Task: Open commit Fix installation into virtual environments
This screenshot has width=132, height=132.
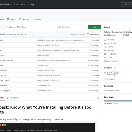Action: tap(53, 60)
